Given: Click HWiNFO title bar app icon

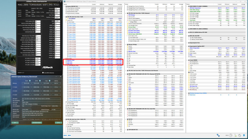Looking at the screenshot, I should [64, 2].
